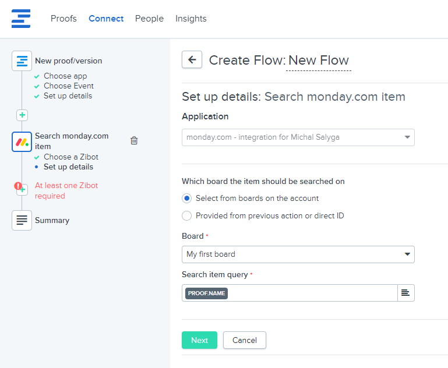Screen dimensions: 448x368
Task: Click the Ziflow logo icon
Action: [21, 18]
